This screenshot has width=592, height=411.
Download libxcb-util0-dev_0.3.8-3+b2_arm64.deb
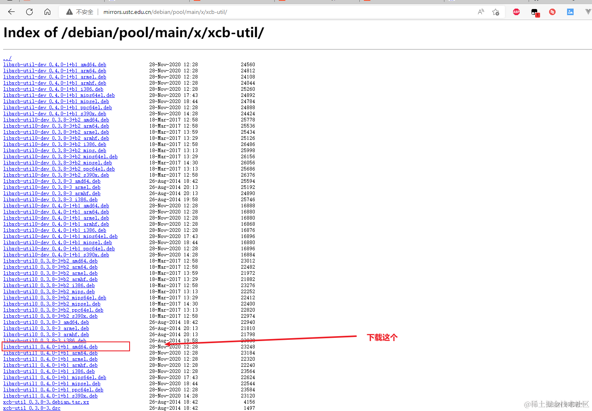click(x=56, y=126)
